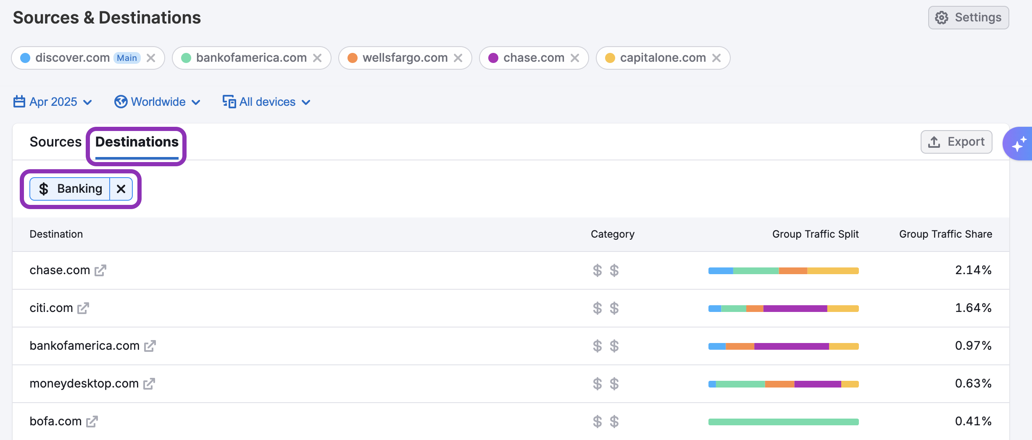1032x440 pixels.
Task: Expand the Worldwide location dropdown
Action: click(158, 102)
